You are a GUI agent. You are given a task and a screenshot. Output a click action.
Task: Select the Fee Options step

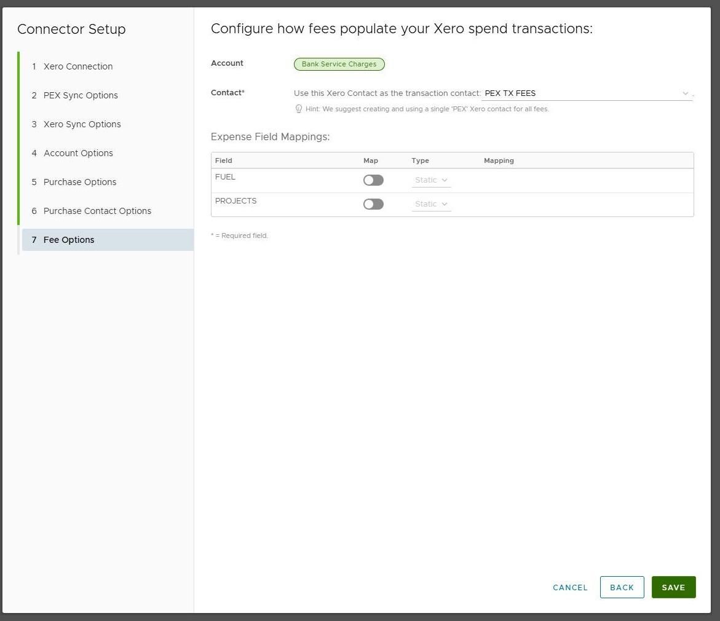click(69, 240)
